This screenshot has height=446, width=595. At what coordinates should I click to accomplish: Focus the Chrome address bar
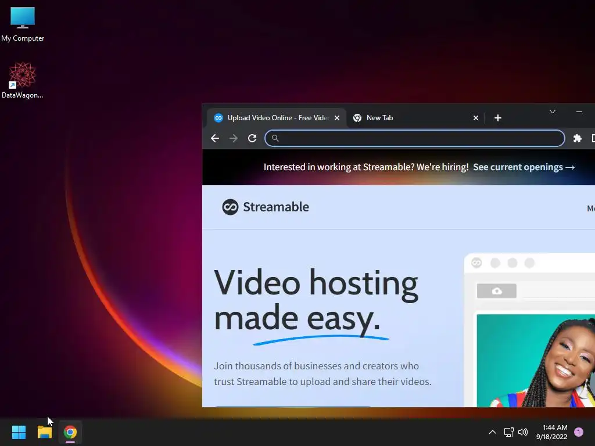pyautogui.click(x=415, y=138)
